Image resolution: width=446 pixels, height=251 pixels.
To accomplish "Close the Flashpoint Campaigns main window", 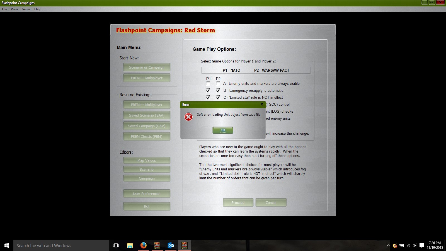I will [440, 2].
